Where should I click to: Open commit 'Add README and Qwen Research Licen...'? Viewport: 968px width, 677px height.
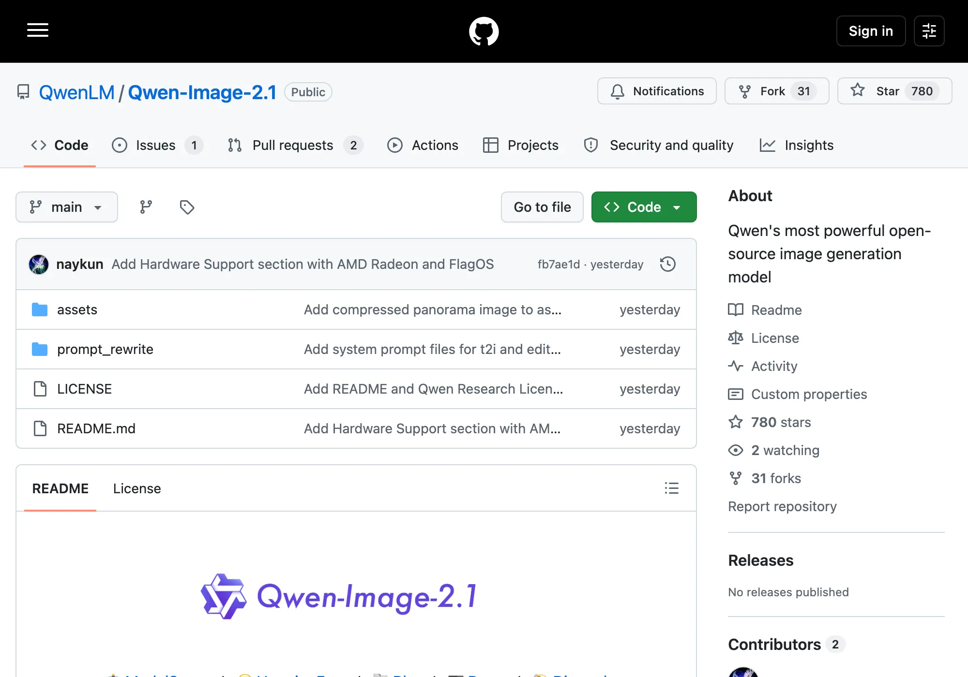(433, 389)
